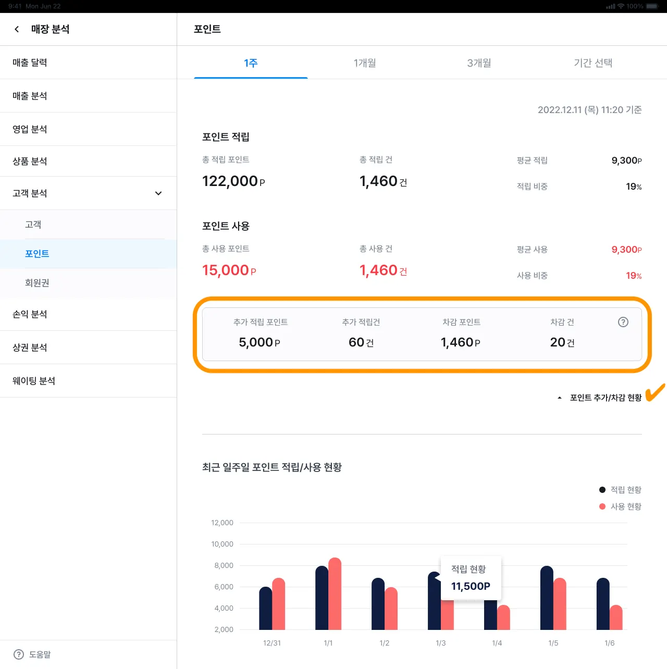Open 상권 분석 in the sidebar
The height and width of the screenshot is (669, 667).
coord(88,348)
